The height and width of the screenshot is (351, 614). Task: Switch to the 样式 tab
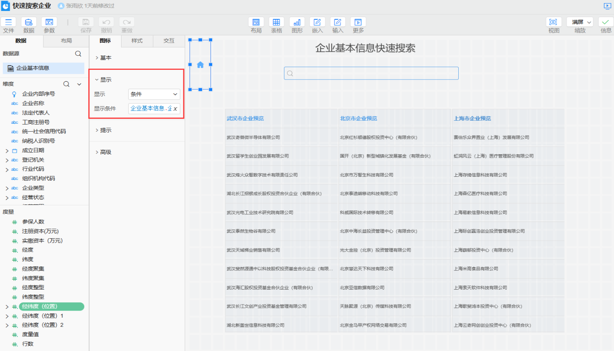pos(137,41)
